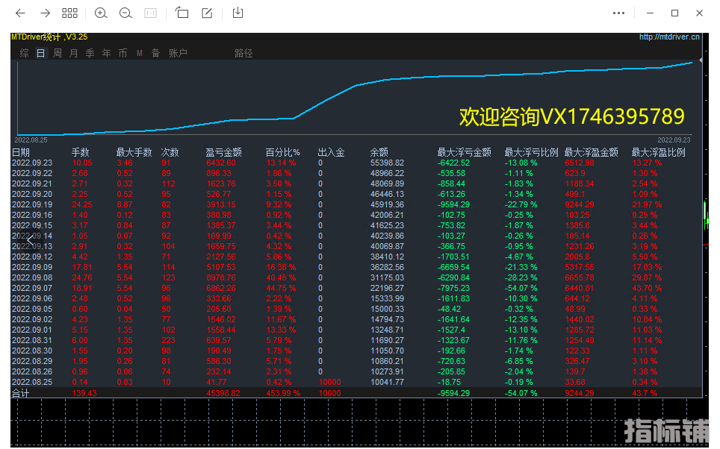Screen dimensions: 720x449
Task: Zoom in on the image
Action: (x=101, y=13)
